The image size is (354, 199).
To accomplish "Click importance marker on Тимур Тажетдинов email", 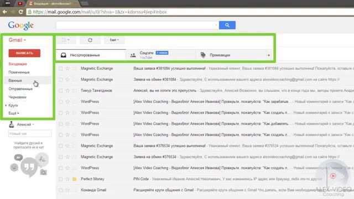I will [x=74, y=91].
